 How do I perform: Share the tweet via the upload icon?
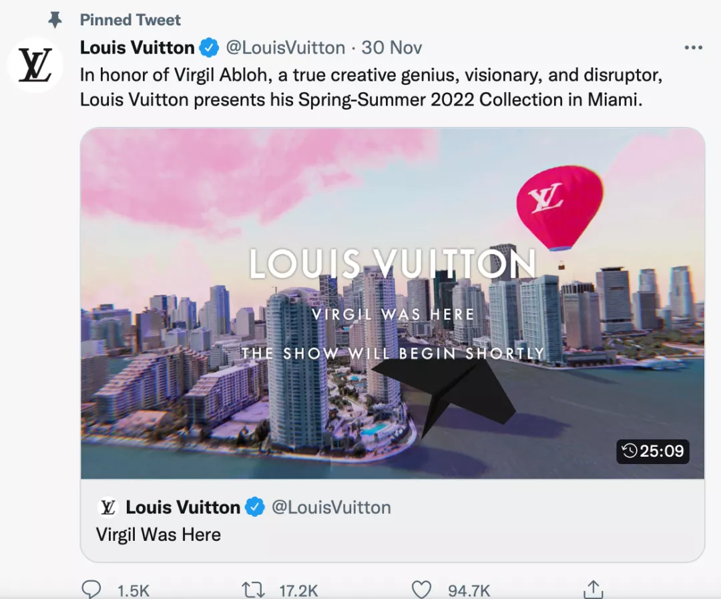tap(593, 588)
